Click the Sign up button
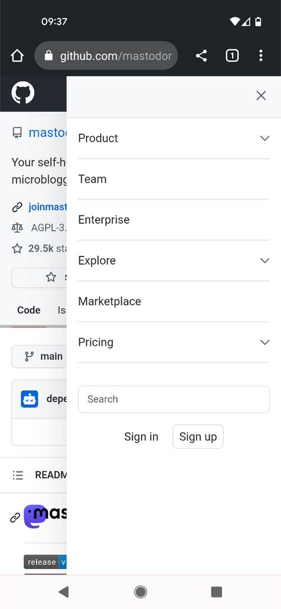Image resolution: width=281 pixels, height=609 pixels. point(198,436)
